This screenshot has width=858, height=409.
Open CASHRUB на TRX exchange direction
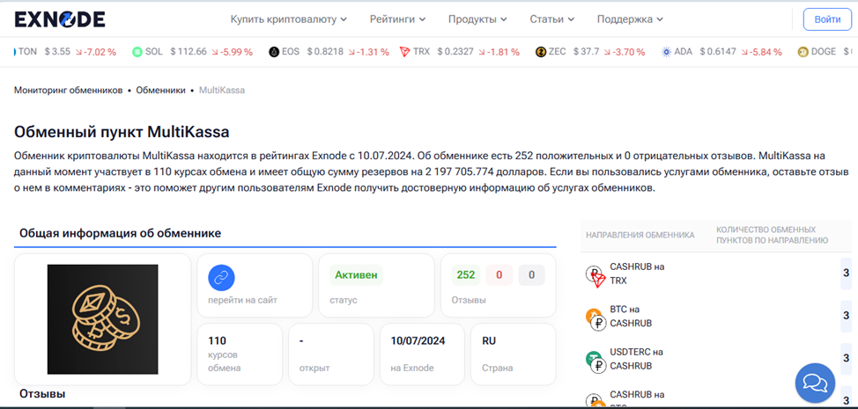(x=638, y=274)
